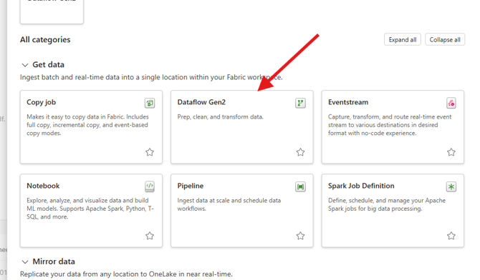Click Copy job description starting 'Makes it easy'

click(x=87, y=125)
